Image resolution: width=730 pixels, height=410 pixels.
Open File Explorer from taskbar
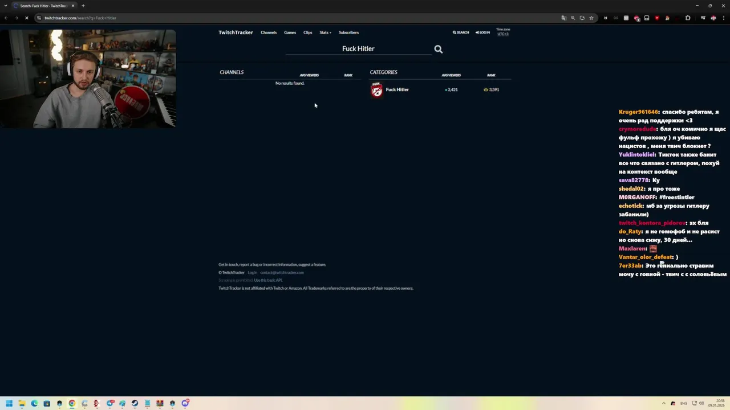pyautogui.click(x=22, y=403)
